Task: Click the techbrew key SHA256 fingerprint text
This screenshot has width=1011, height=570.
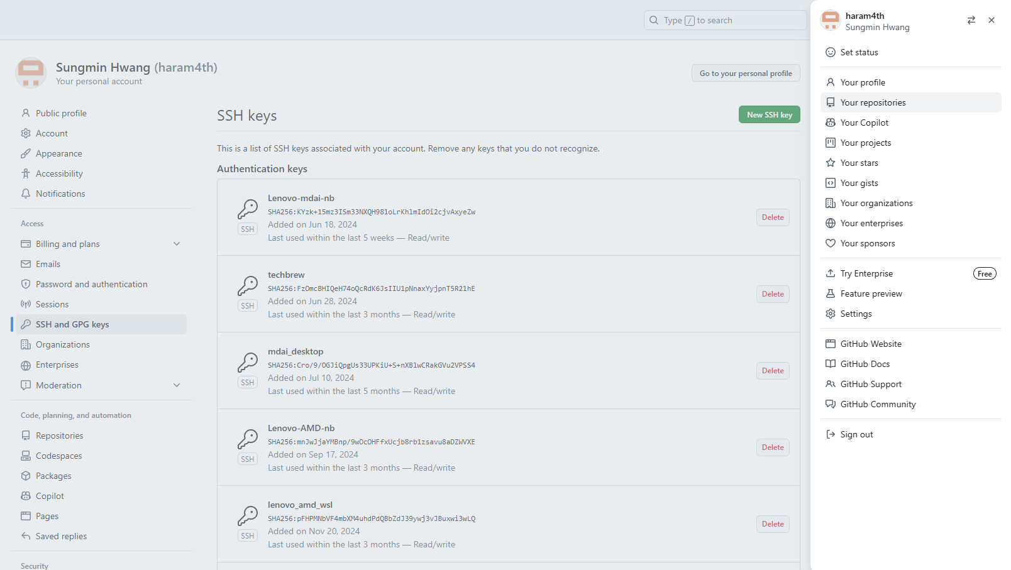Action: (x=372, y=288)
